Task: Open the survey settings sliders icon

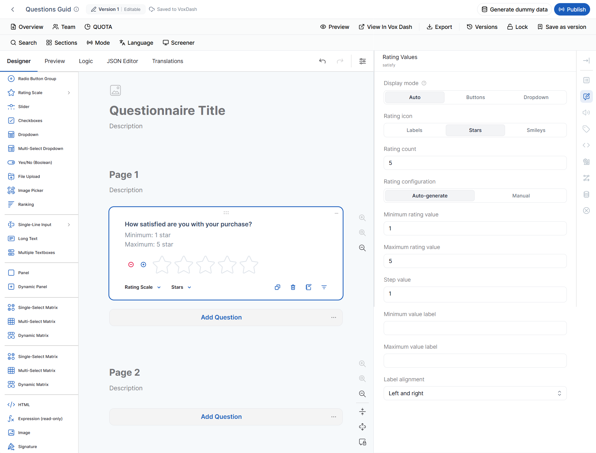Action: (x=363, y=61)
